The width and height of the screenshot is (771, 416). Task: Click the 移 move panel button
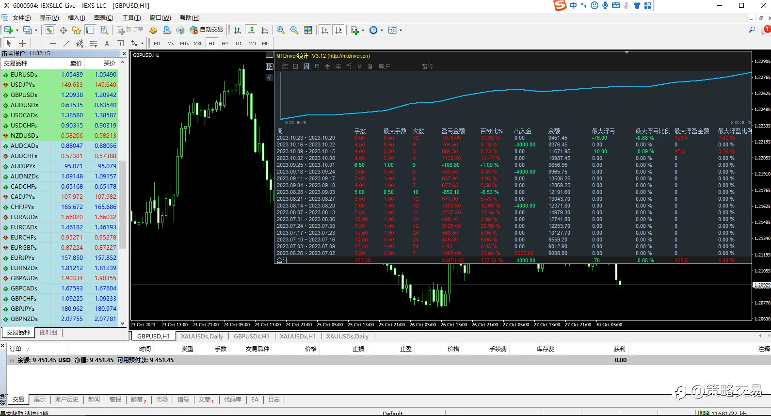[x=270, y=66]
